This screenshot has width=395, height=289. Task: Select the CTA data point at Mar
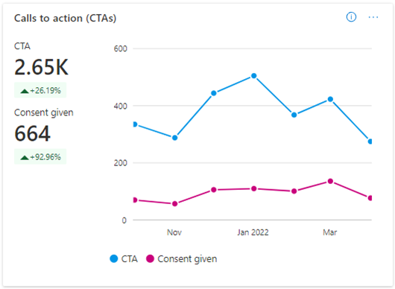pos(330,100)
